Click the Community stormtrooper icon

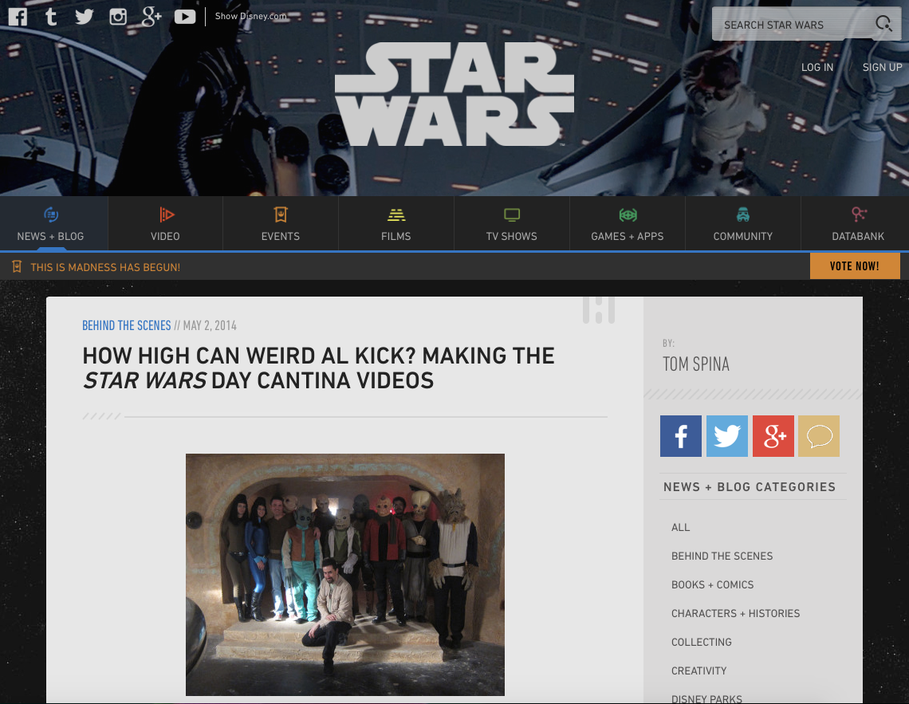point(742,215)
